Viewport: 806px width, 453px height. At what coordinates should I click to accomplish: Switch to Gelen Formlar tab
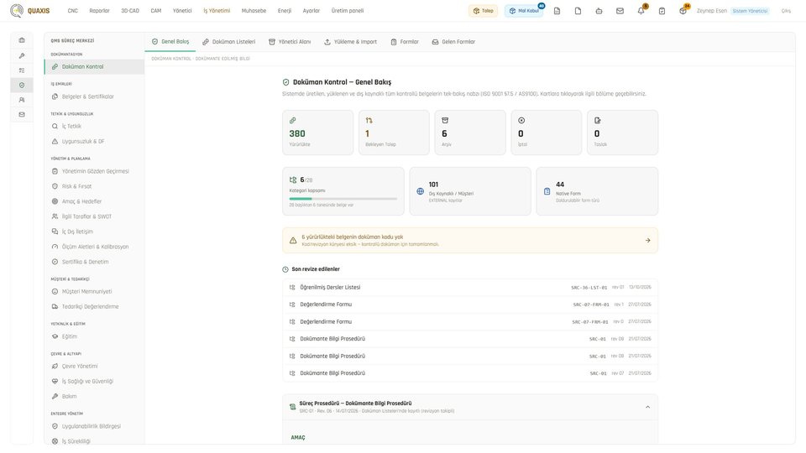tap(453, 42)
